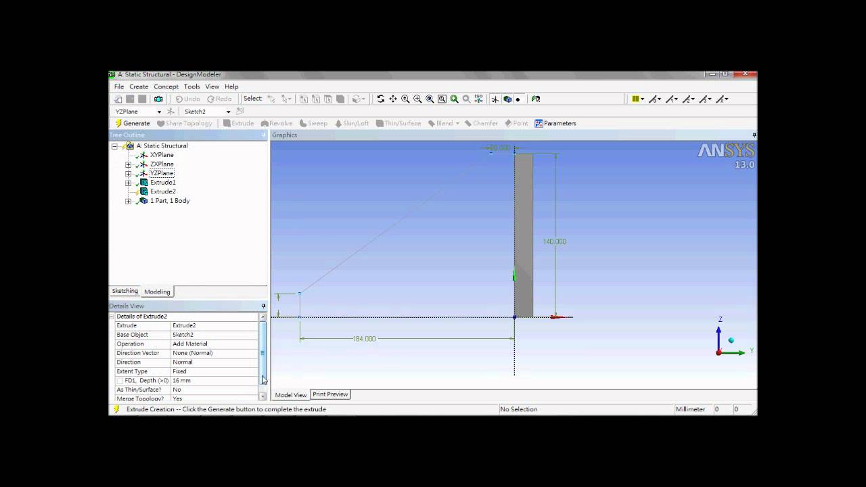Toggle the FD1 Depth parameter checkbox
Viewport: 866px width, 487px height.
click(120, 381)
